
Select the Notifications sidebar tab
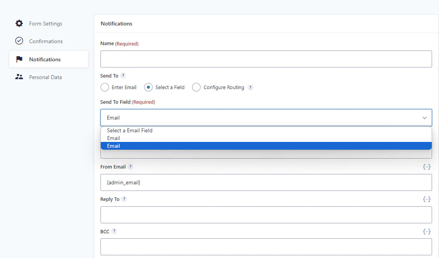(45, 59)
